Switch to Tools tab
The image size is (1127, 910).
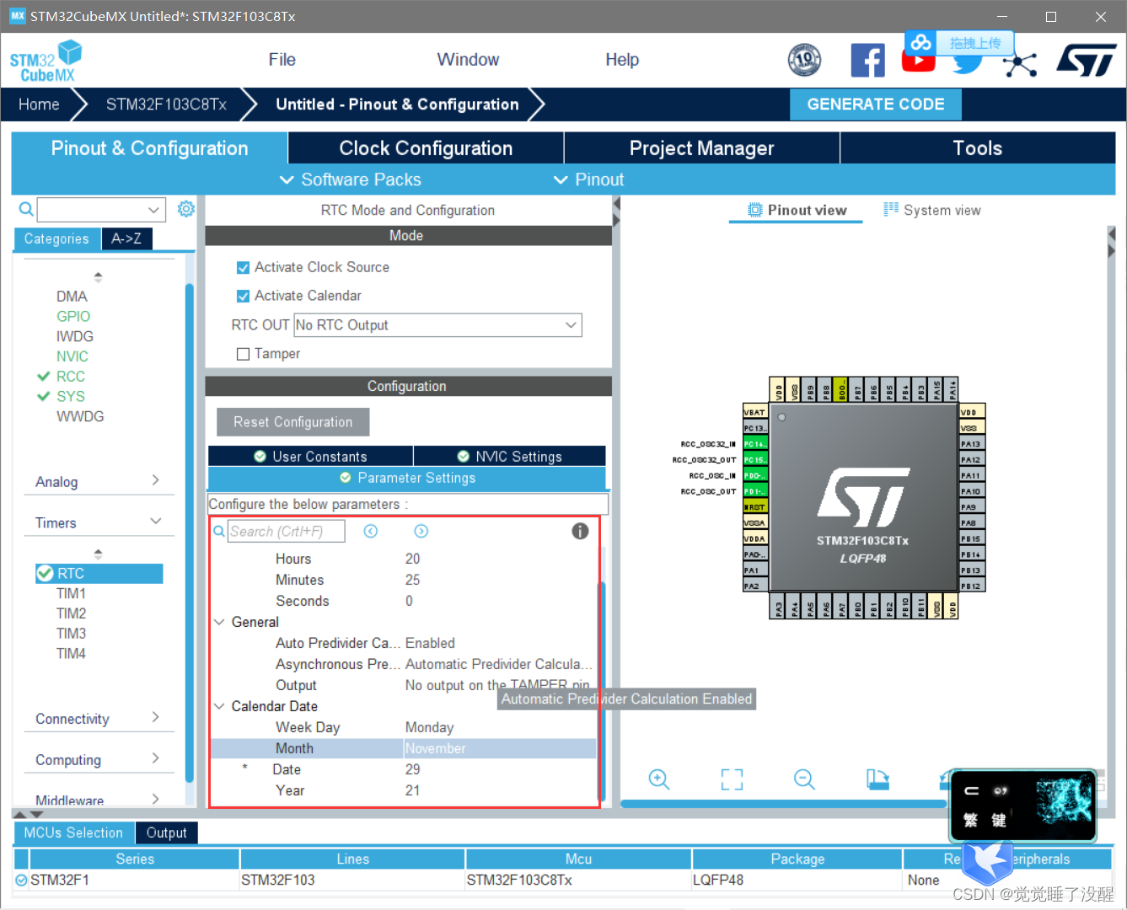tap(978, 148)
